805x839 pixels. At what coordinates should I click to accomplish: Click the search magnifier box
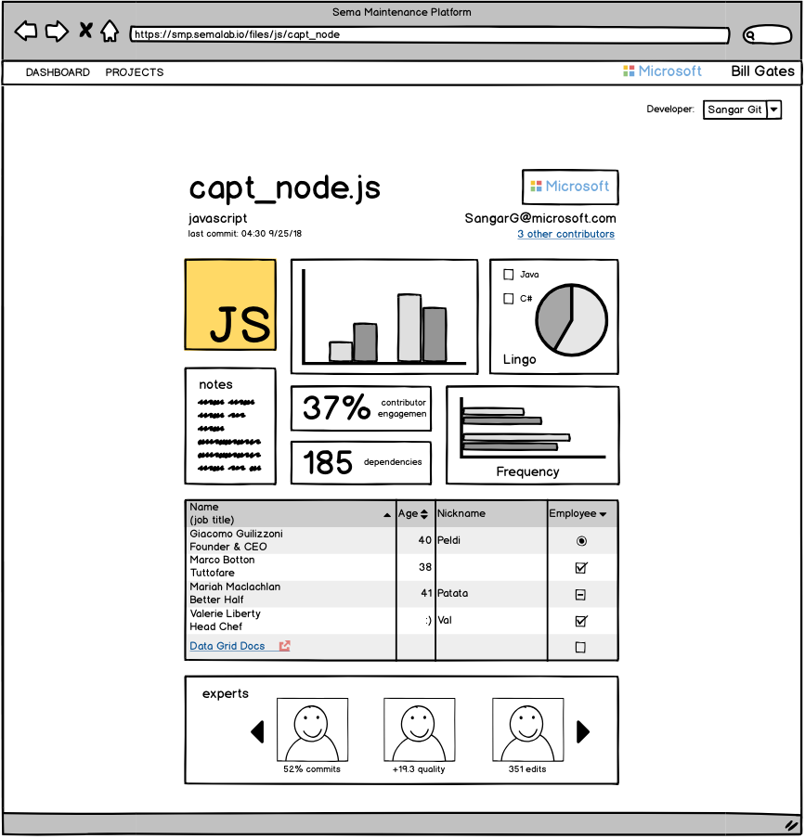pyautogui.click(x=768, y=34)
